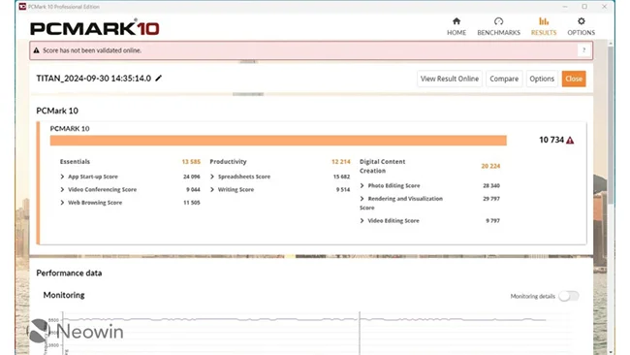
Task: Expand App Start-up Score
Action: tap(62, 177)
